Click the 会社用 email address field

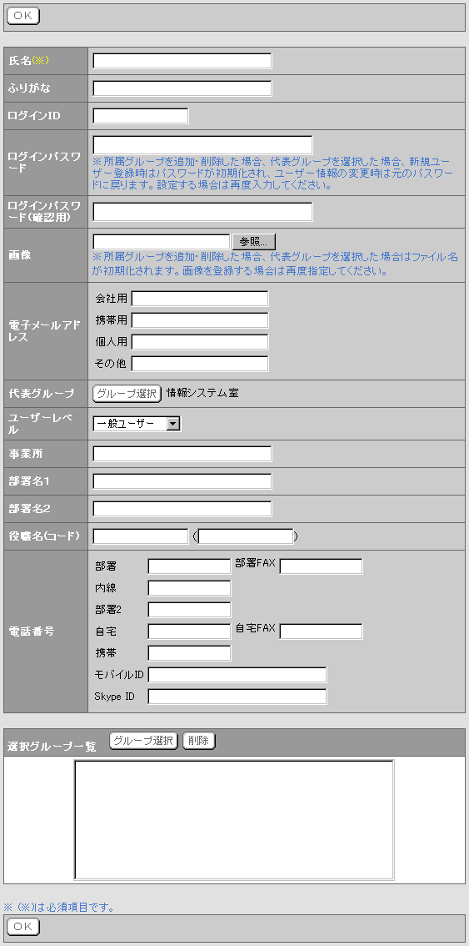pyautogui.click(x=200, y=299)
